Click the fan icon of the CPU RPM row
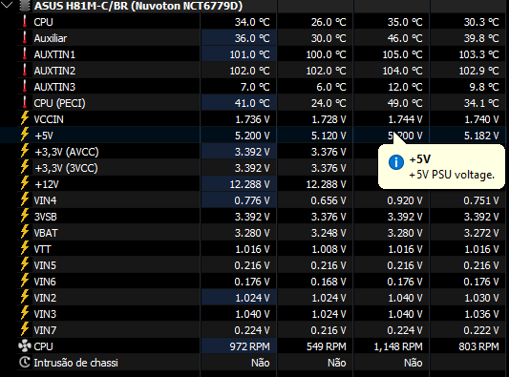The width and height of the screenshot is (509, 377). (25, 346)
